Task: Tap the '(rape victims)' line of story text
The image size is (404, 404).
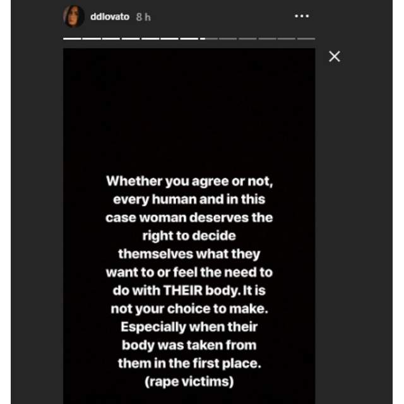Action: coord(189,381)
